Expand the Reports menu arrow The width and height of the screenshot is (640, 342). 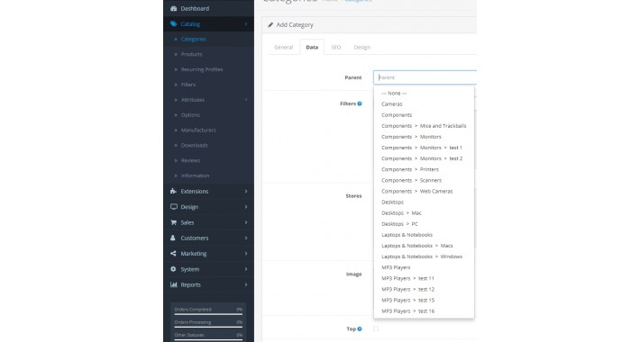pyautogui.click(x=246, y=284)
